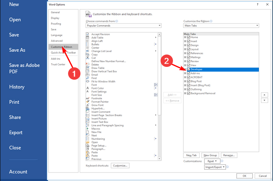Viewport: 273px width, 181px height.
Task: Click the New Group button
Action: (210, 155)
